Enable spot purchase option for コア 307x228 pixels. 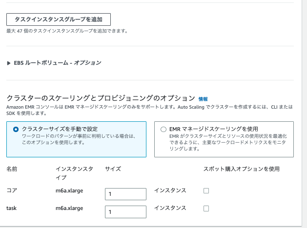pyautogui.click(x=206, y=190)
